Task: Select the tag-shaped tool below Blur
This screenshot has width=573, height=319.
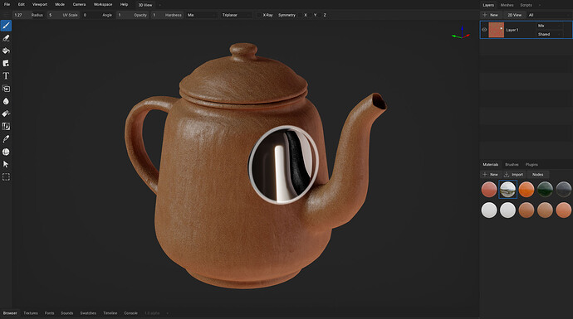Action: pos(6,114)
